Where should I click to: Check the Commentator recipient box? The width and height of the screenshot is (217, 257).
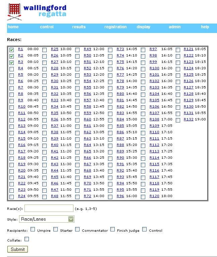(x=77, y=229)
